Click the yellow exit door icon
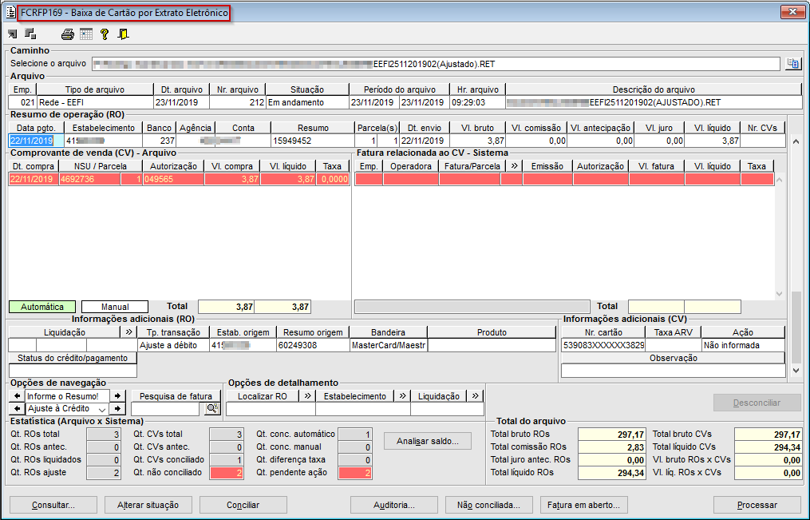 123,34
